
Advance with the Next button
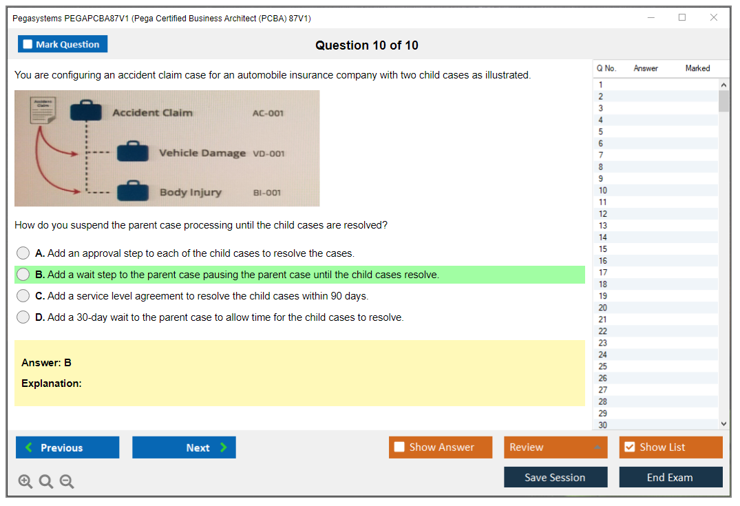184,447
